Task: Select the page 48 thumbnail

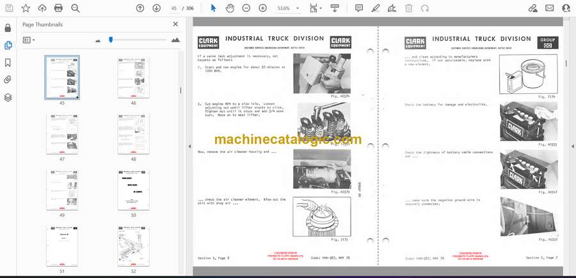Action: pyautogui.click(x=133, y=134)
